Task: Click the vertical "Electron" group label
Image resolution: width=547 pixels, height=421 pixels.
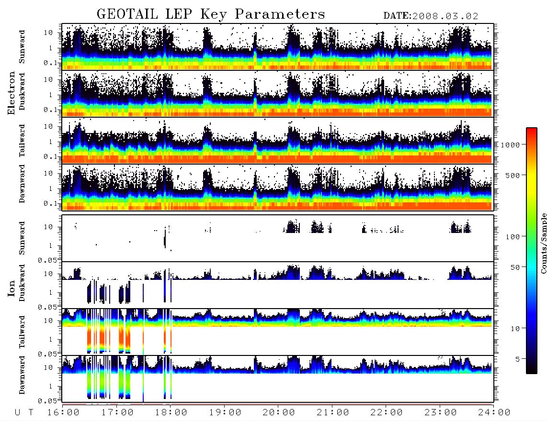Action: click(11, 93)
